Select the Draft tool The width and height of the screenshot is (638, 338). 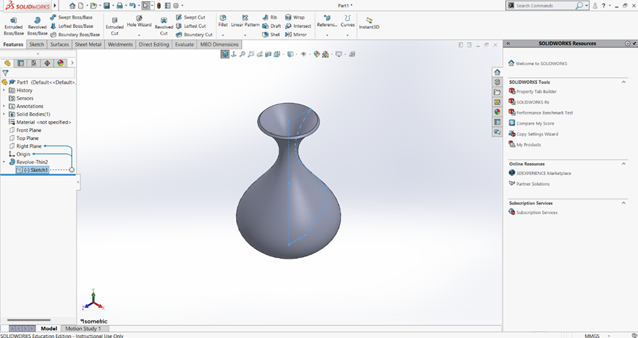point(272,26)
